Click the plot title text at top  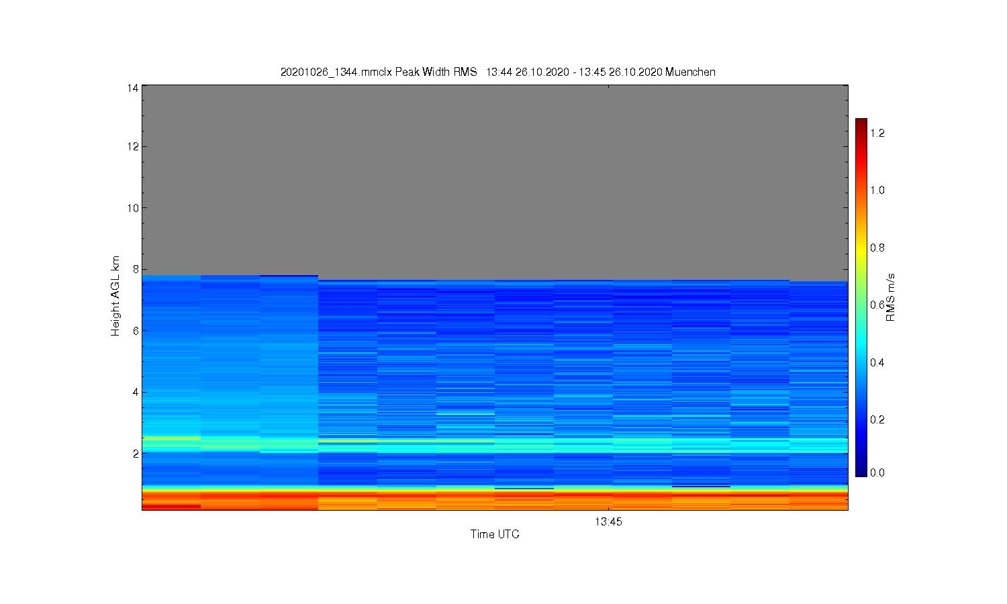[497, 72]
